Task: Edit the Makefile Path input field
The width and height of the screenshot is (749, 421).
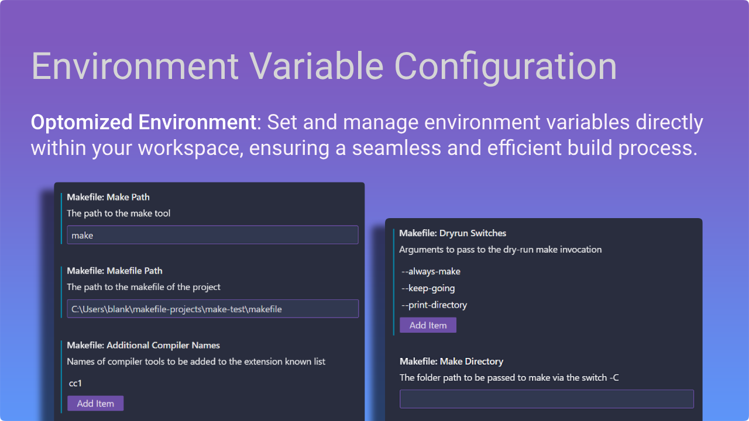Action: point(212,309)
